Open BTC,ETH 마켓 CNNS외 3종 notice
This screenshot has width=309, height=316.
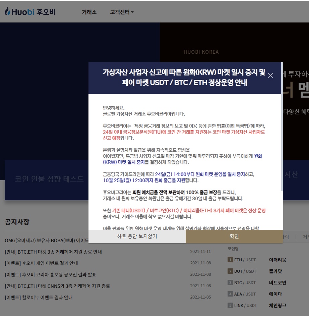(57, 286)
